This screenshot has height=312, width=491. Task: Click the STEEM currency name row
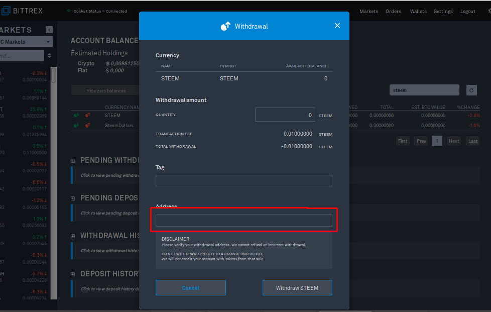[x=112, y=115]
